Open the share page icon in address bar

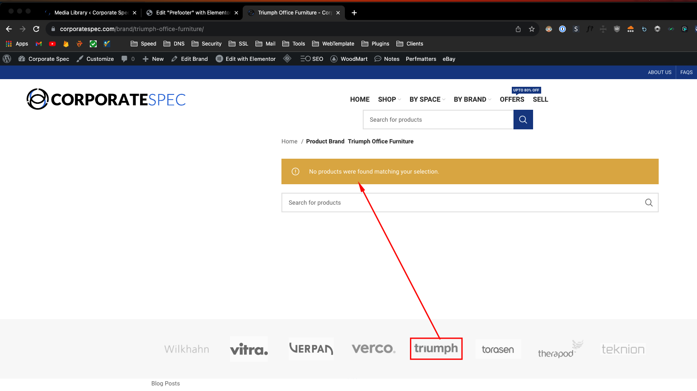[518, 29]
